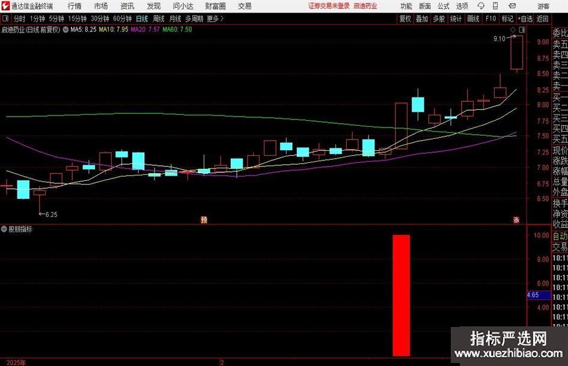Click the 9.10 high price label
The height and width of the screenshot is (366, 568).
[499, 39]
